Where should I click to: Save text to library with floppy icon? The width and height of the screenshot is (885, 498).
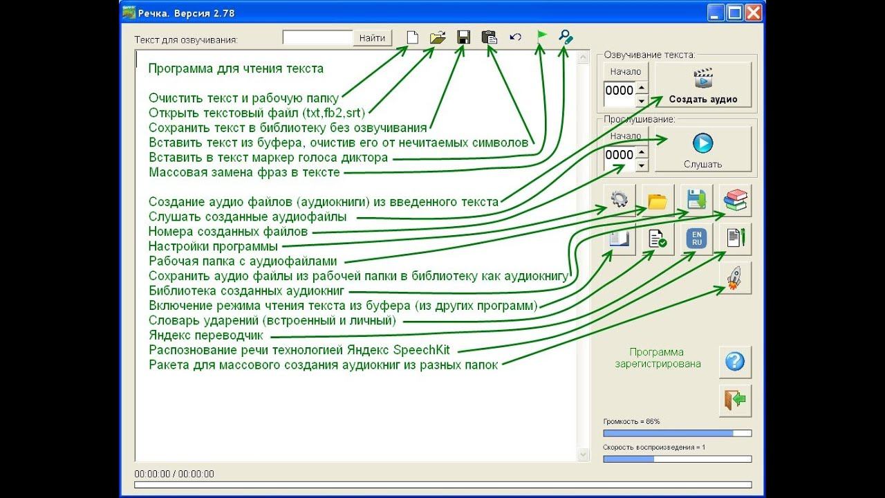click(x=463, y=37)
